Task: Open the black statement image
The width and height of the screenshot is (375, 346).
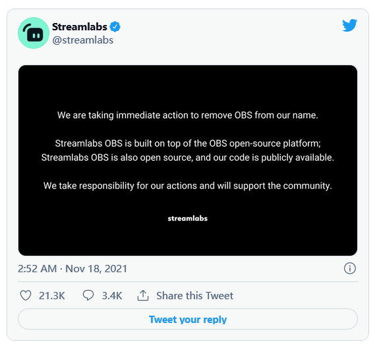Action: 188,160
